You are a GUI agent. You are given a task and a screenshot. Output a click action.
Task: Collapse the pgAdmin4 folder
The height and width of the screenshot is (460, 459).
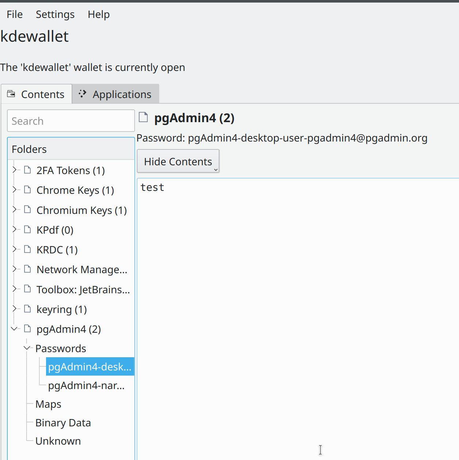(15, 328)
